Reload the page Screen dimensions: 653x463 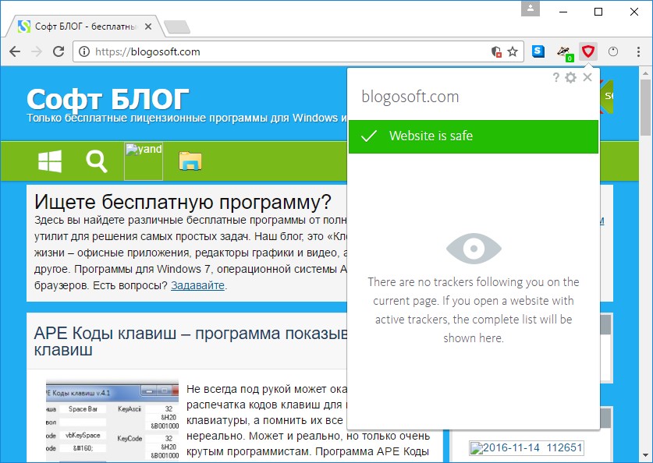59,51
